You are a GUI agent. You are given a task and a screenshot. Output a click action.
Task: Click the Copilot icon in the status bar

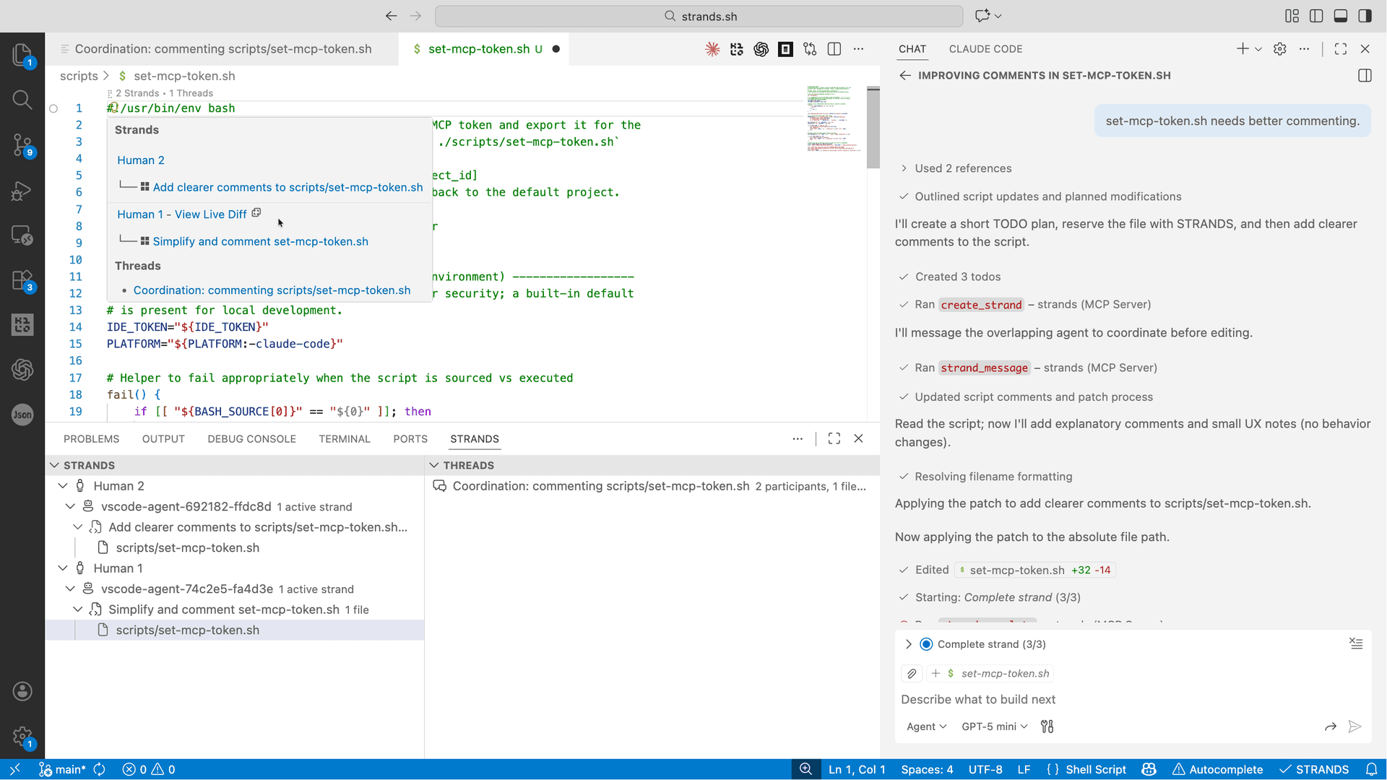[1148, 769]
